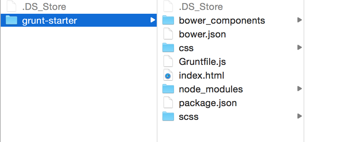Image resolution: width=341 pixels, height=142 pixels.
Task: Select the css folder icon
Action: click(168, 48)
